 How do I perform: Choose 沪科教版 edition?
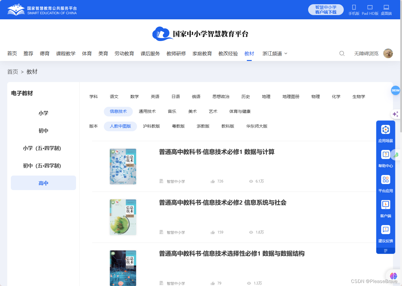coord(152,126)
